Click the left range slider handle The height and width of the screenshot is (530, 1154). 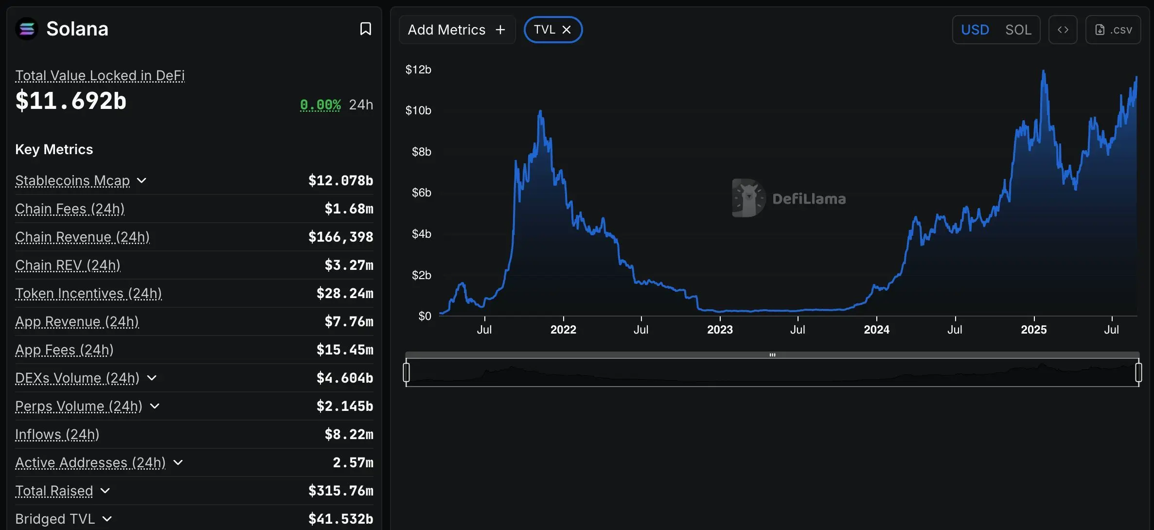point(407,372)
